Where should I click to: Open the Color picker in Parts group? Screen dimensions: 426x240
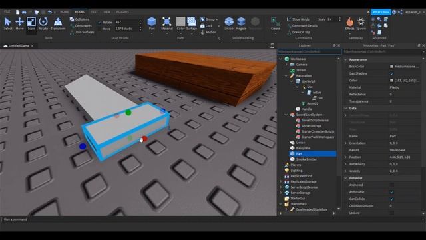pyautogui.click(x=180, y=23)
